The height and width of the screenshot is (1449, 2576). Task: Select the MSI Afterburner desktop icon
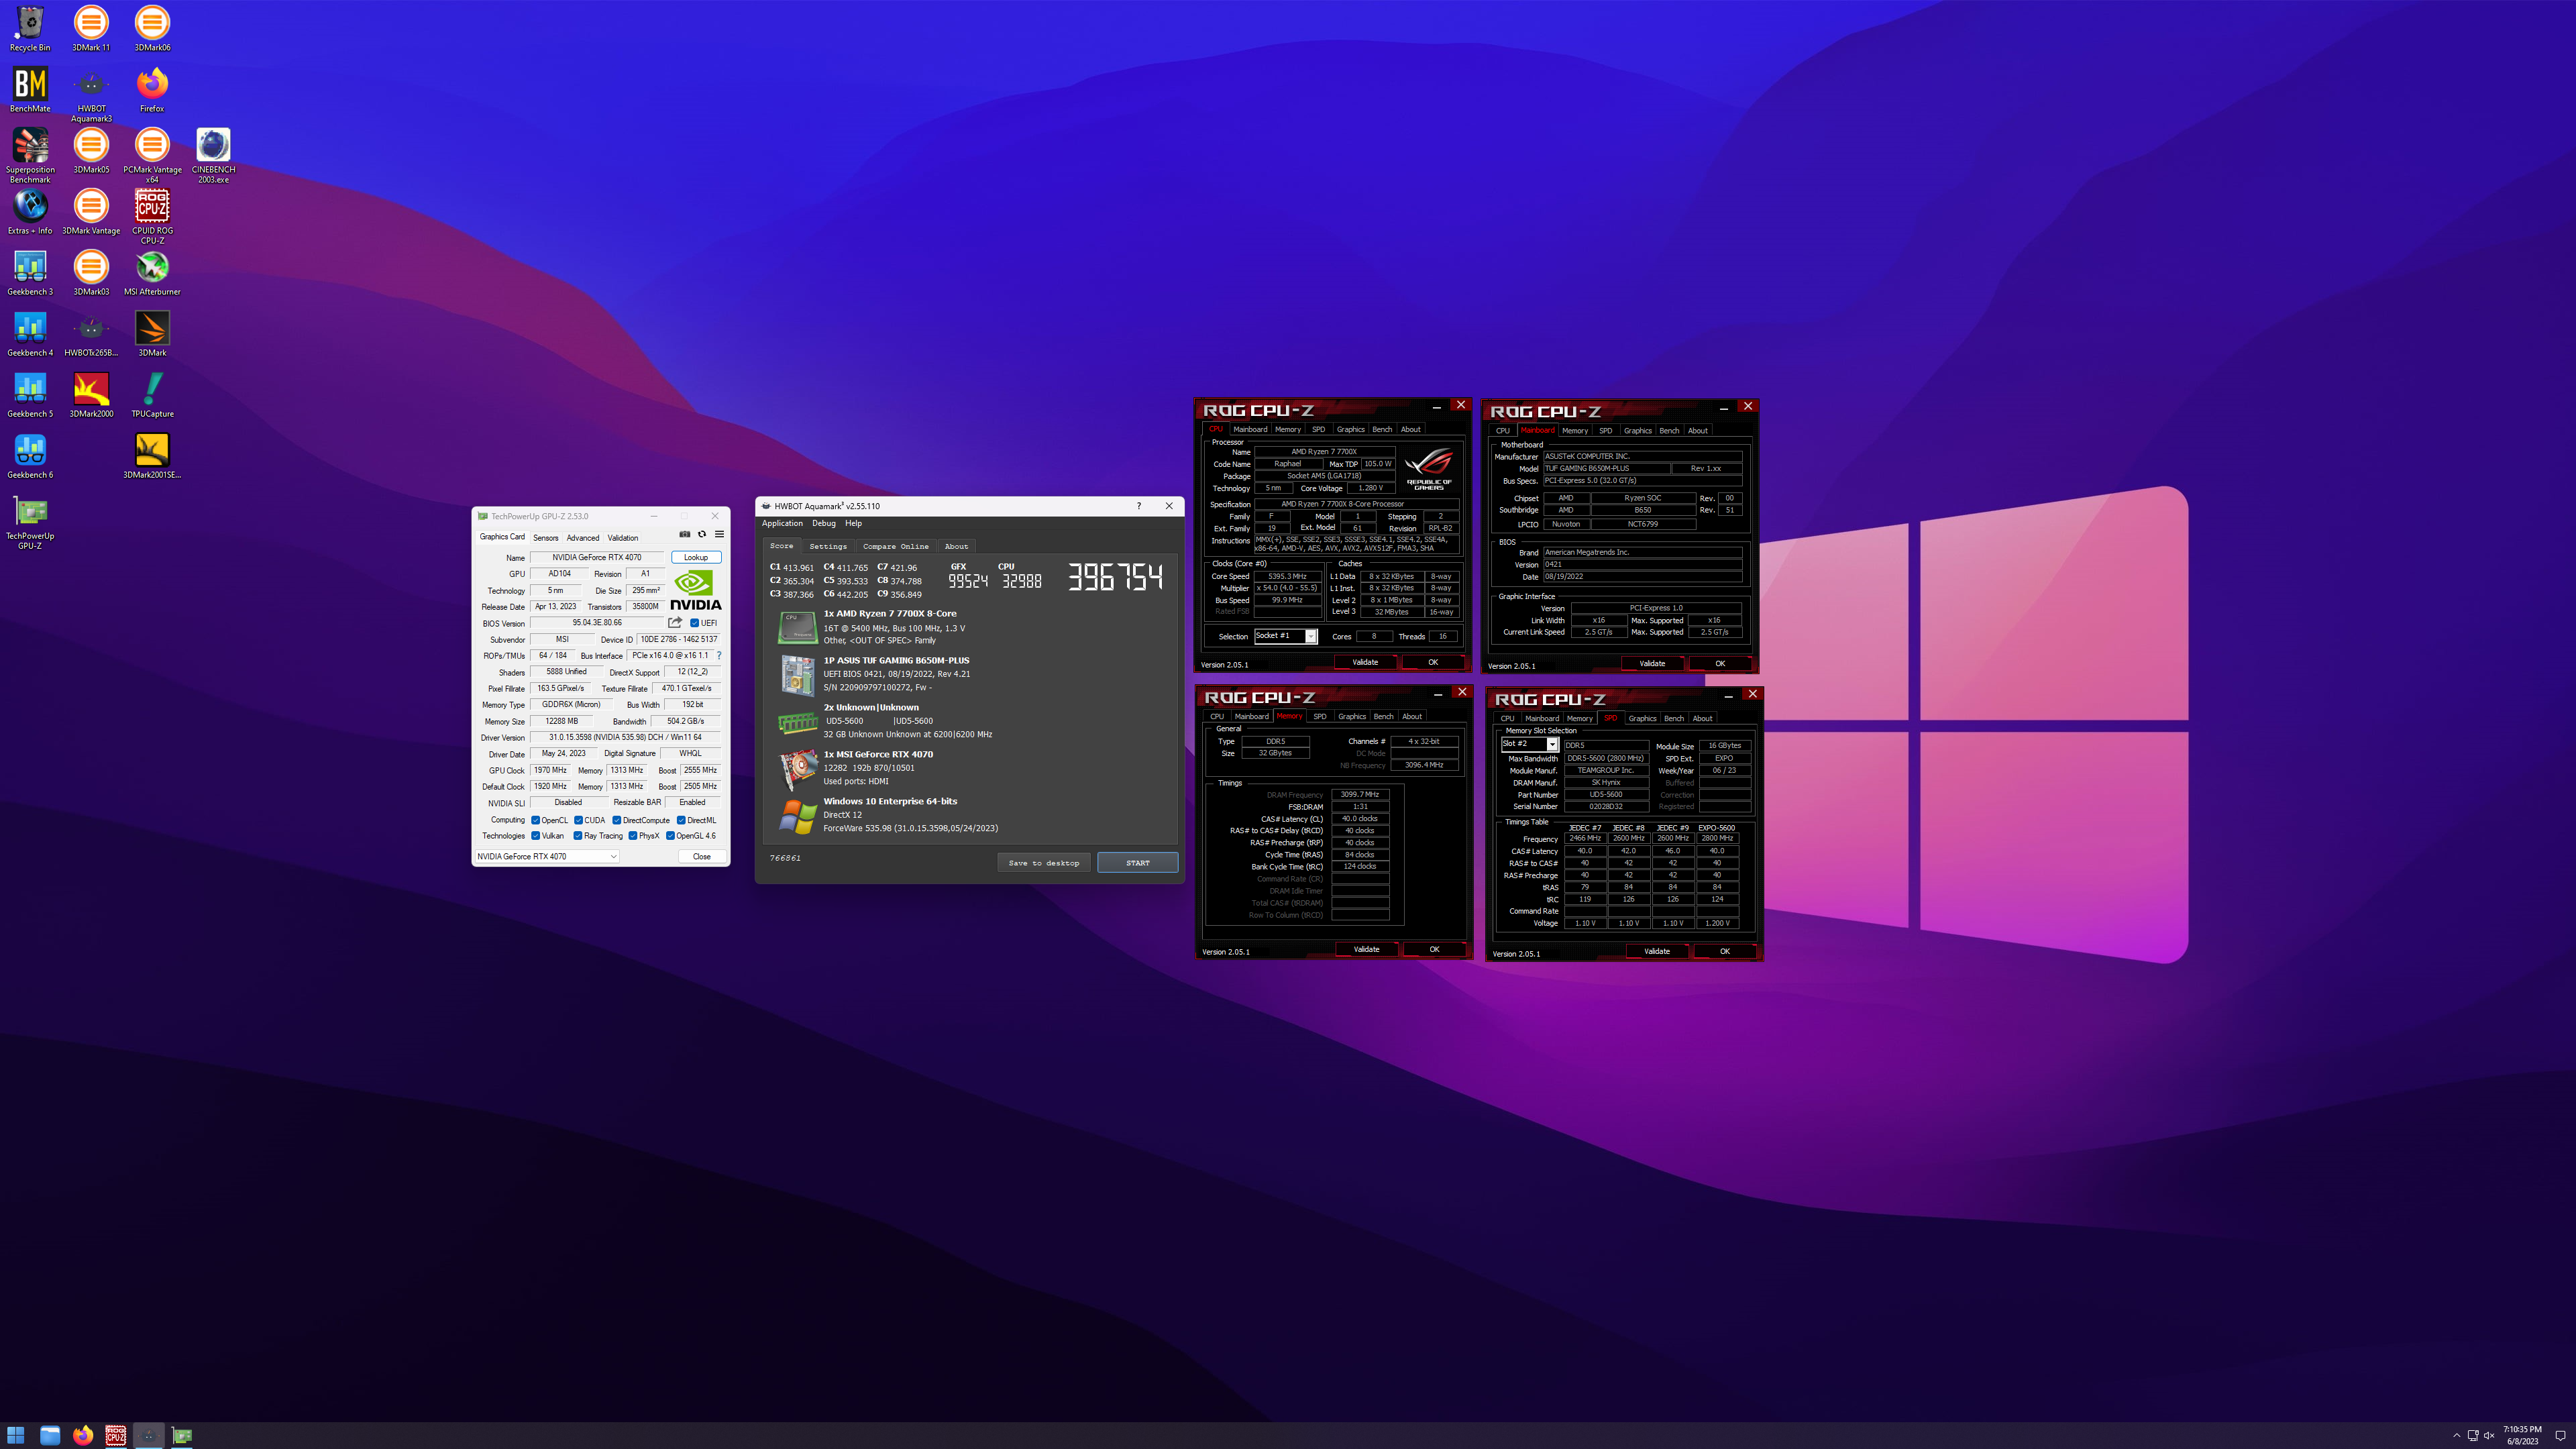click(152, 273)
